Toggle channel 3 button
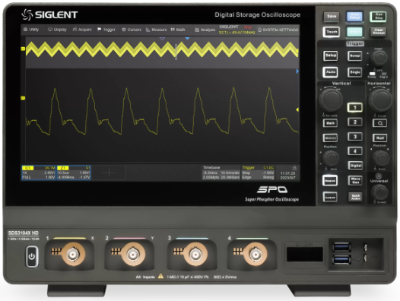Viewport: 400px width, 301px height. [355, 137]
